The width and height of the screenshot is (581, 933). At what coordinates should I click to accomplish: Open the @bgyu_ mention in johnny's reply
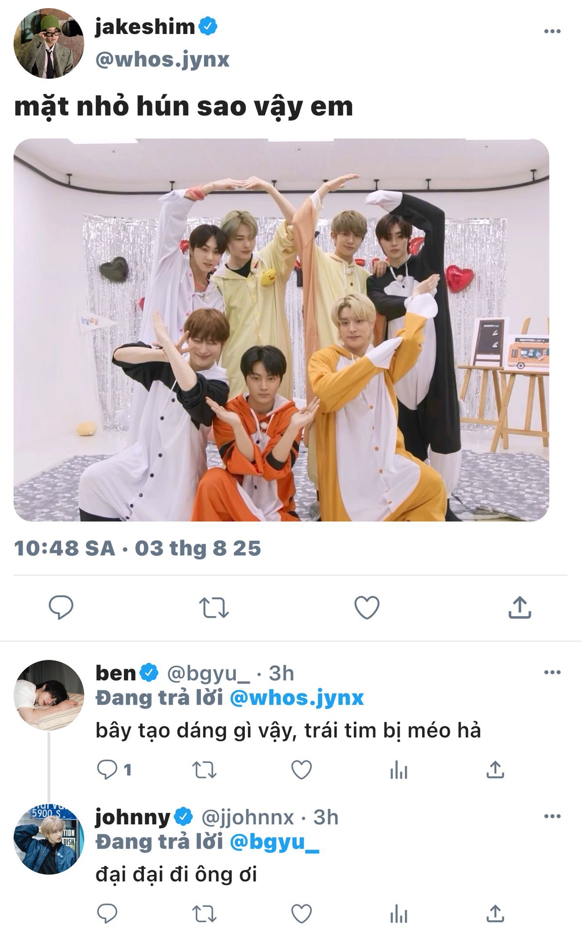click(x=274, y=842)
